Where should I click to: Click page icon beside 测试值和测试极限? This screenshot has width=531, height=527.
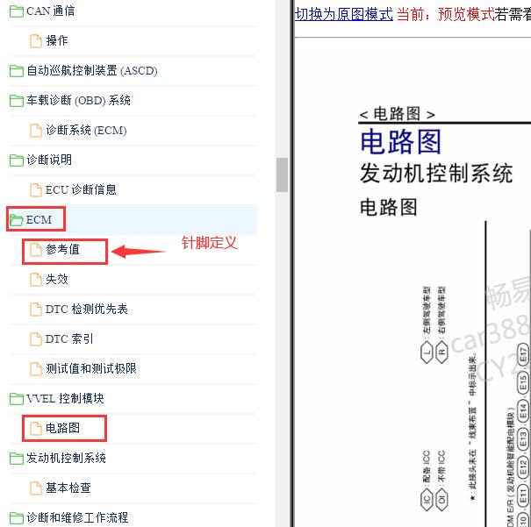36,369
